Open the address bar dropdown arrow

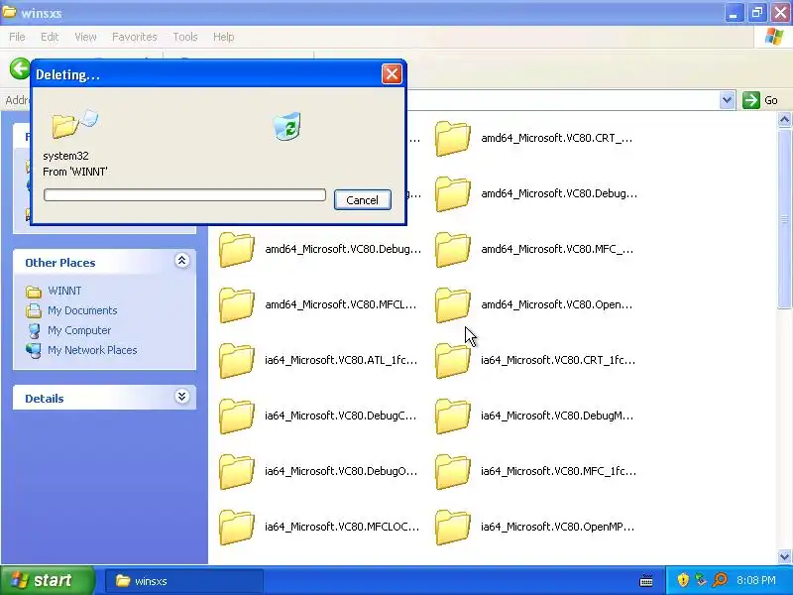[x=727, y=100]
